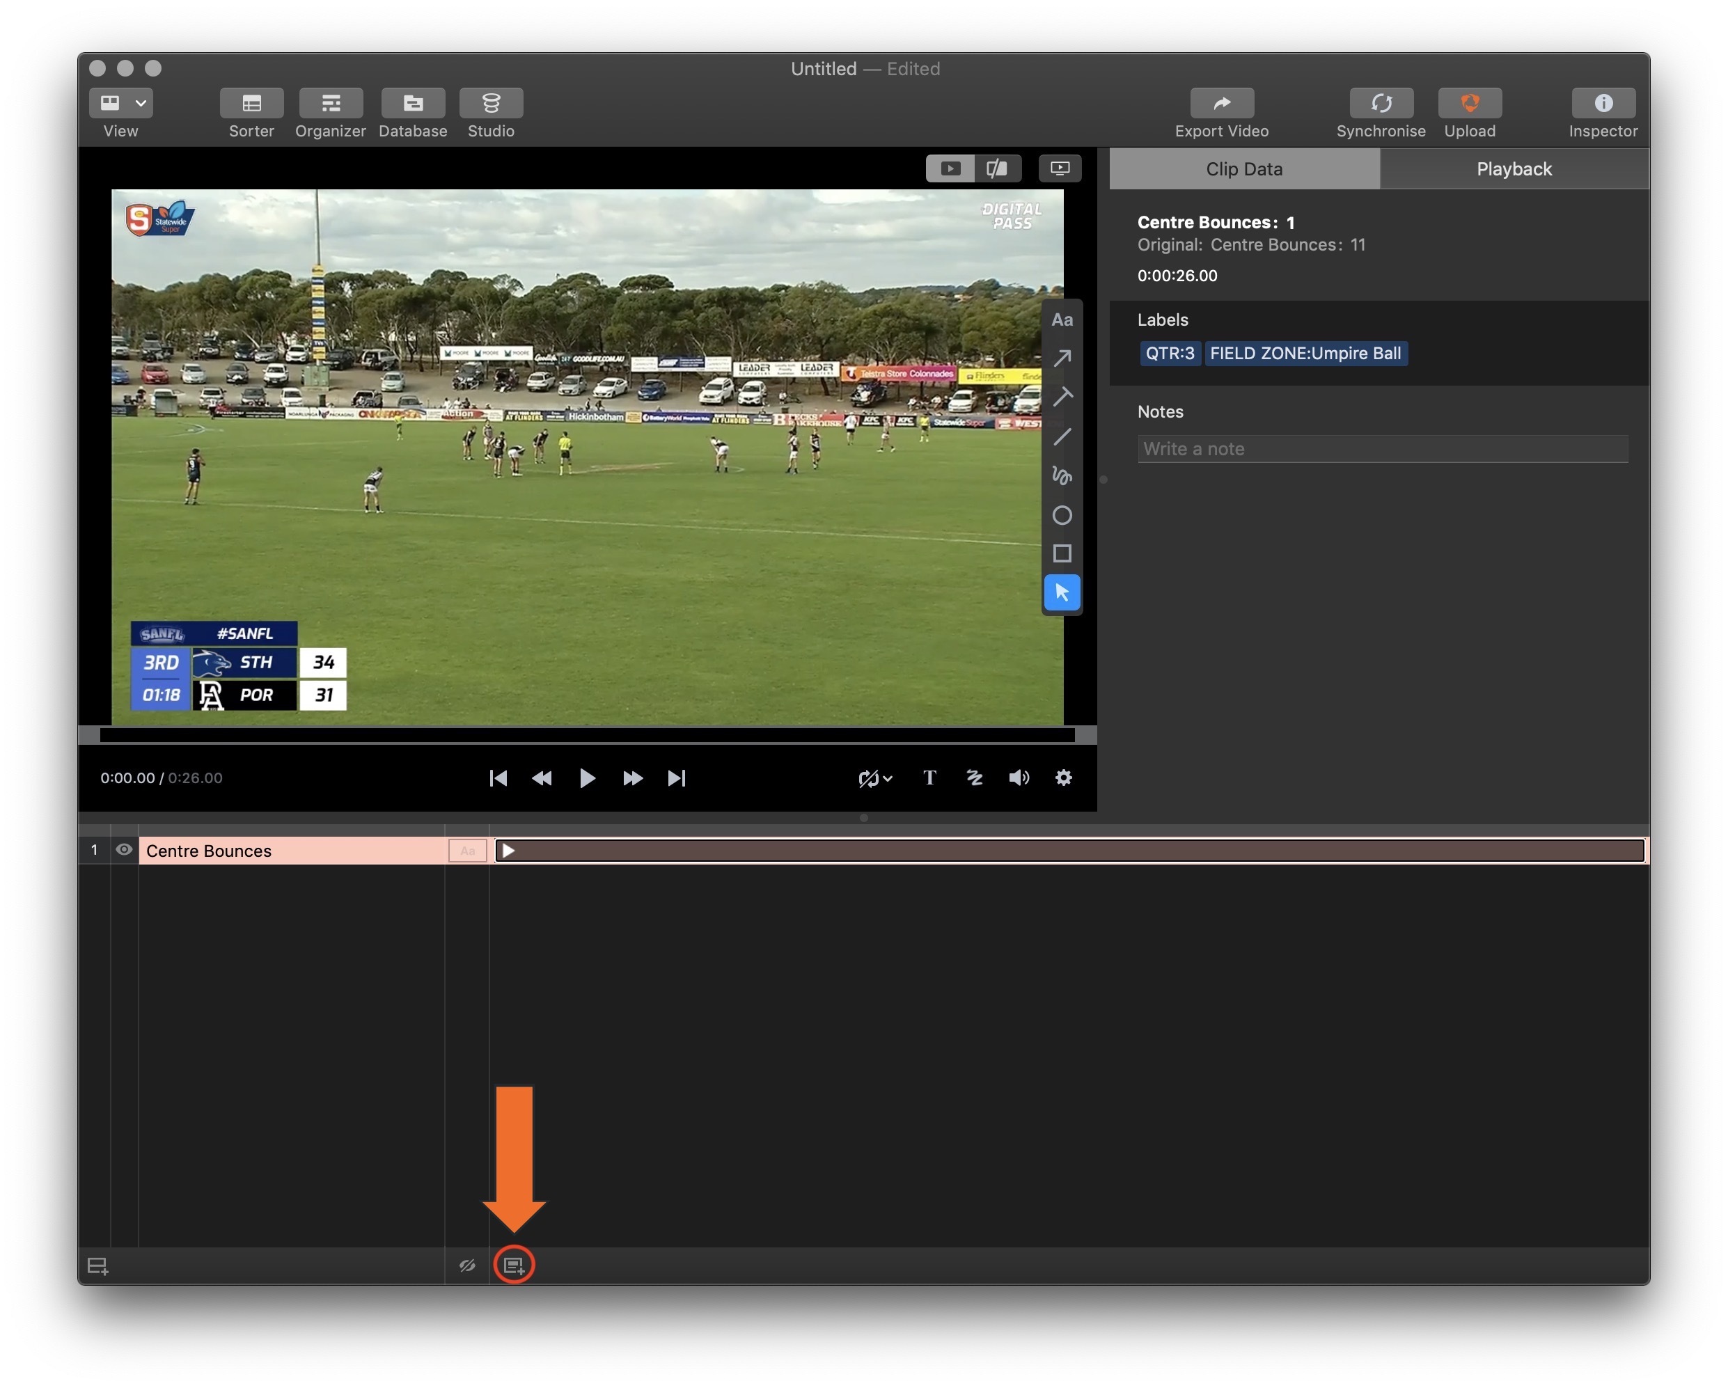Viewport: 1728px width, 1388px height.
Task: Open the View layout dropdown
Action: [x=121, y=102]
